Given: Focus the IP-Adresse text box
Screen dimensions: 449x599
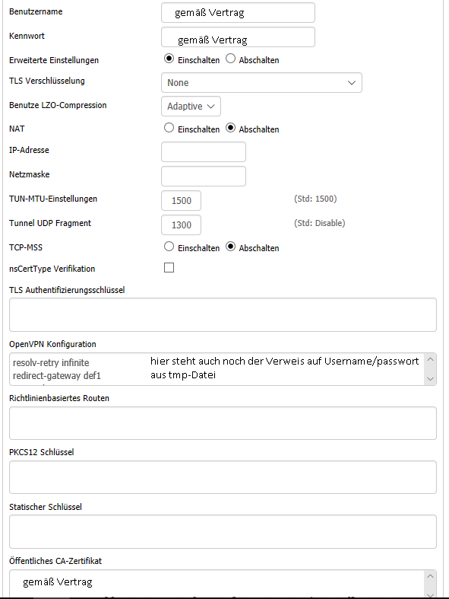Looking at the screenshot, I should 204,152.
